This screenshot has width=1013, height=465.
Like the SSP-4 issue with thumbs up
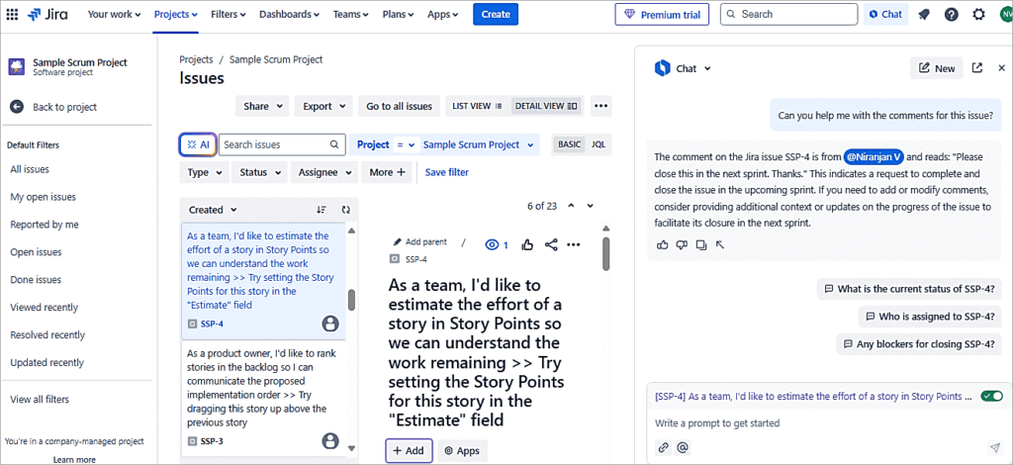(x=527, y=244)
